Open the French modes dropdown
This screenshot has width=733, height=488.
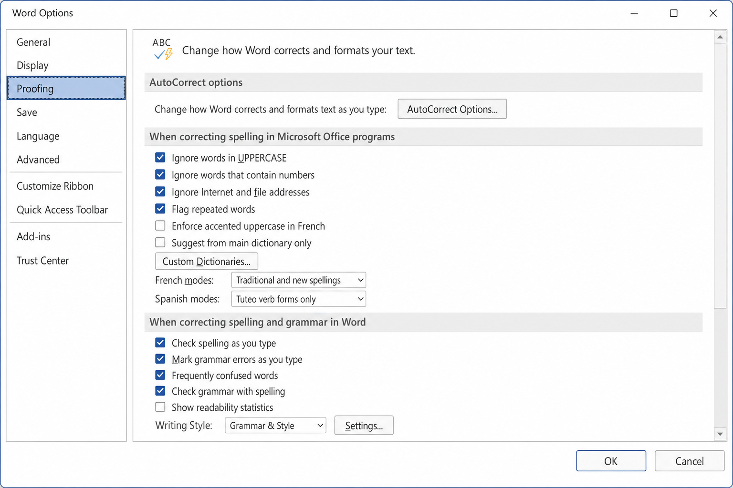298,280
